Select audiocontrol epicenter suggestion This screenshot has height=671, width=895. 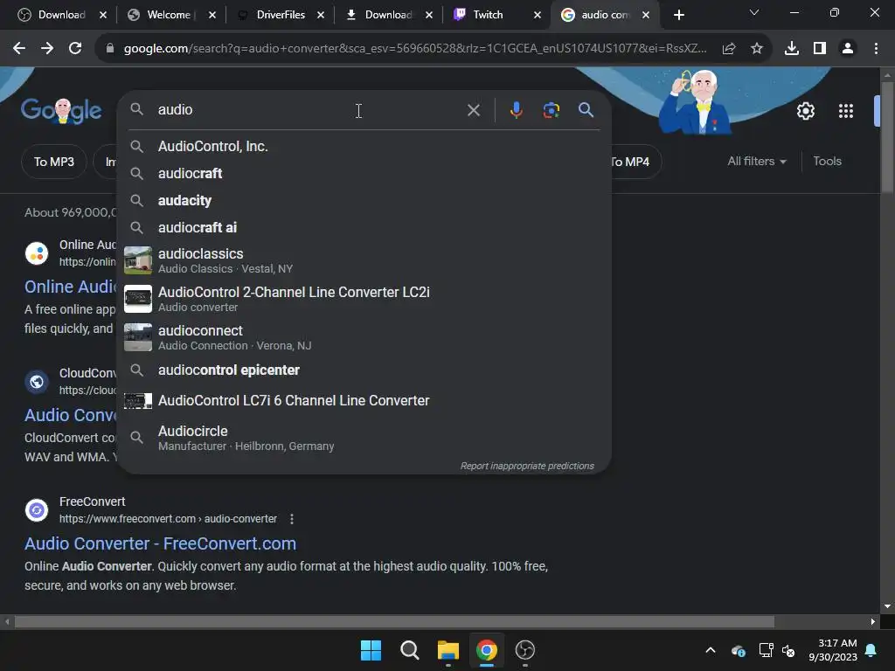(364, 370)
